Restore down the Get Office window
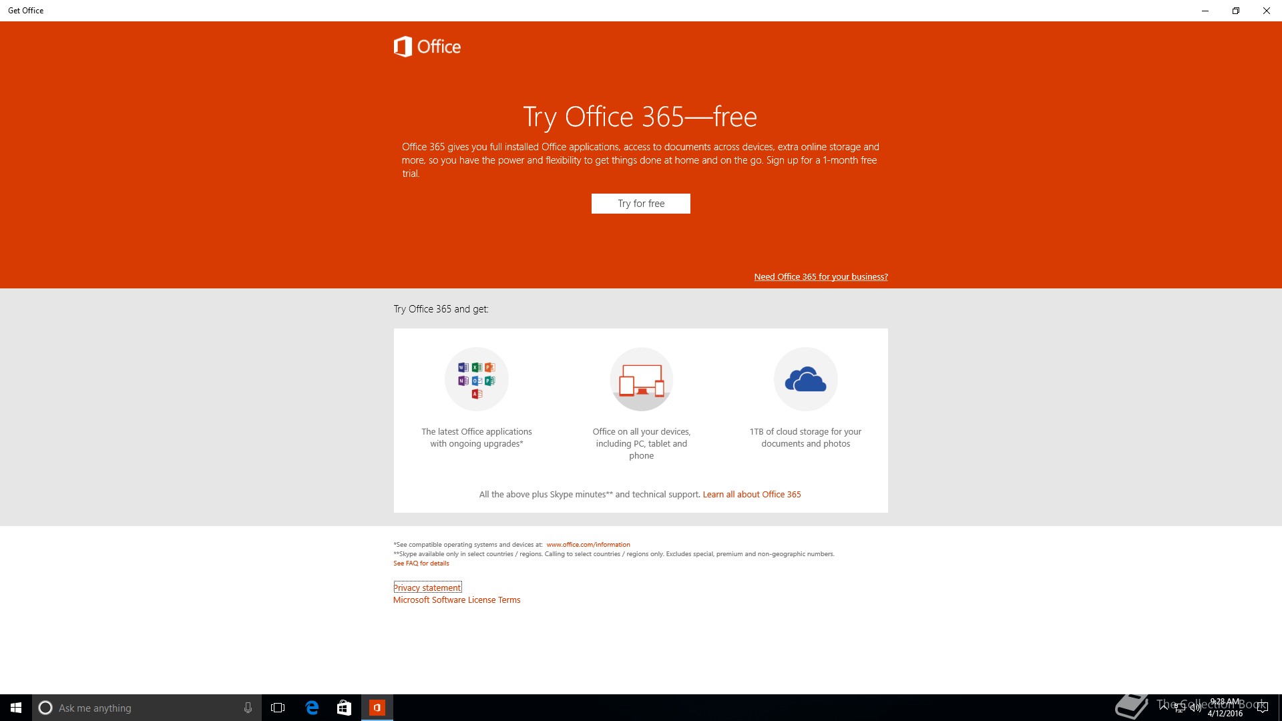The height and width of the screenshot is (721, 1282). [x=1236, y=11]
